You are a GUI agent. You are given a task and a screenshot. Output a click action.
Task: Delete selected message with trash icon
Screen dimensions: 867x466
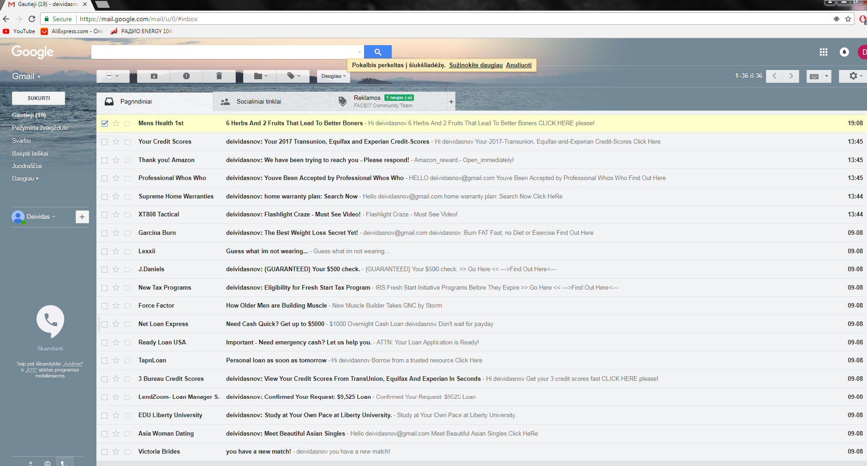click(x=219, y=76)
